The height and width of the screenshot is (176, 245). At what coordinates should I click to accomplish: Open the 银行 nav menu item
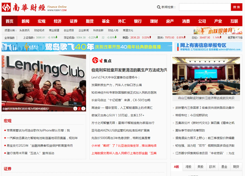click(x=138, y=21)
